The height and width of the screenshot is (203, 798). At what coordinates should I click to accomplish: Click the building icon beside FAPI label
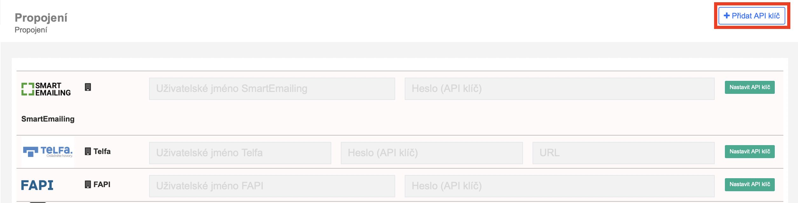(88, 185)
